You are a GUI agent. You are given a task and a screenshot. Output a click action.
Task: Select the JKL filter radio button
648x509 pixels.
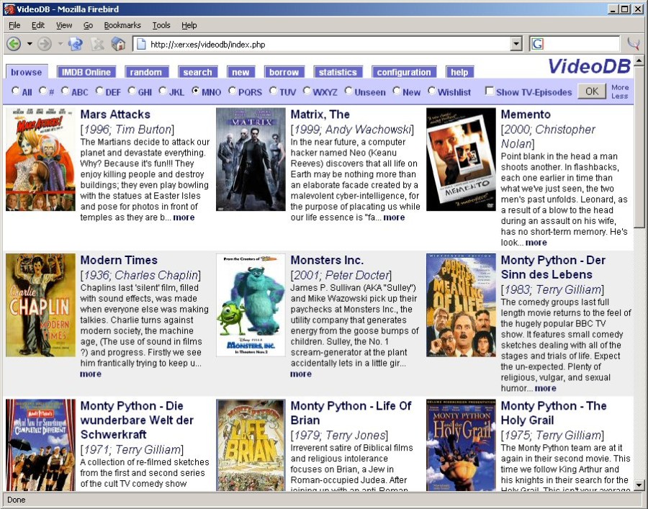(x=163, y=91)
